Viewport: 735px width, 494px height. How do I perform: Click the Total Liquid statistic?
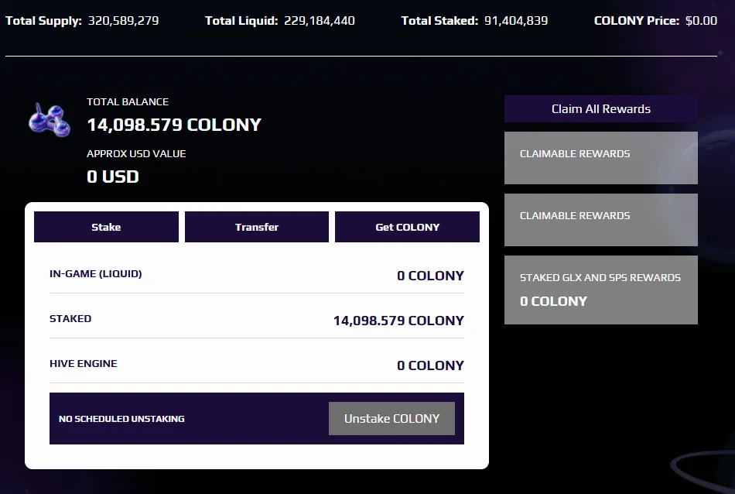pyautogui.click(x=280, y=21)
